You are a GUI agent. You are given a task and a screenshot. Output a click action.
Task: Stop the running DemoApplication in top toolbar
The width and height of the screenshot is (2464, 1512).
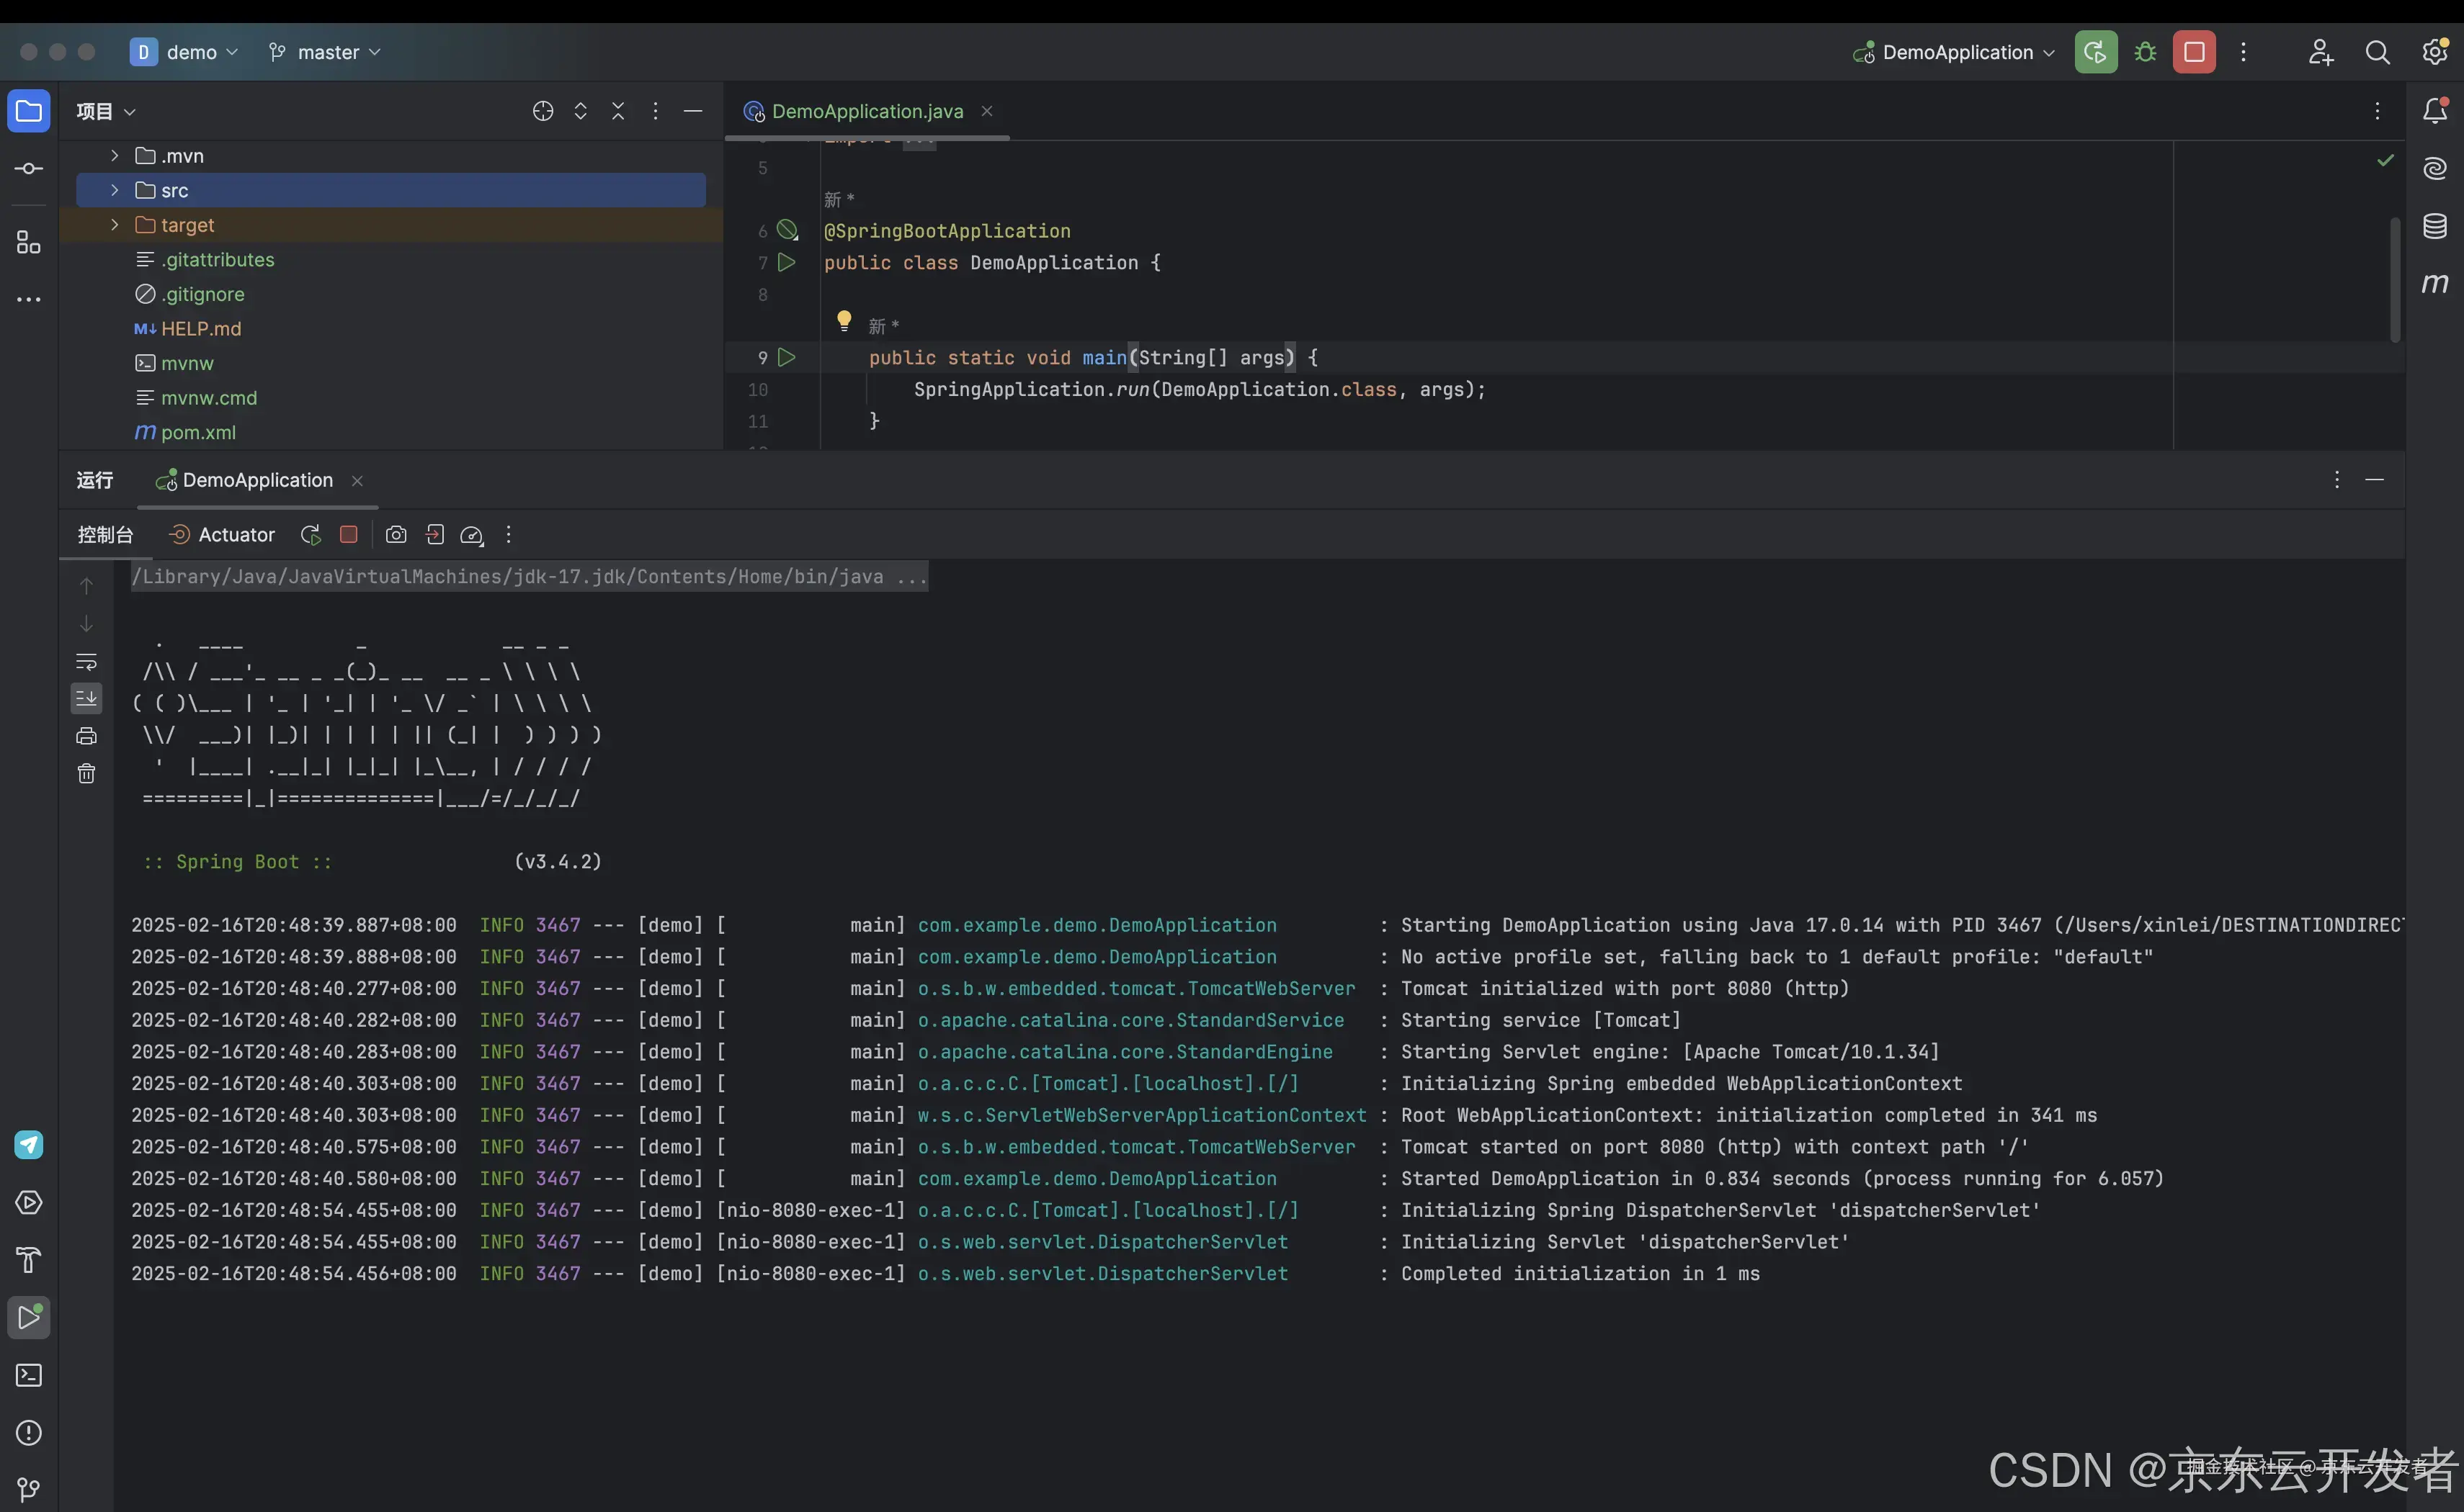coord(2194,52)
